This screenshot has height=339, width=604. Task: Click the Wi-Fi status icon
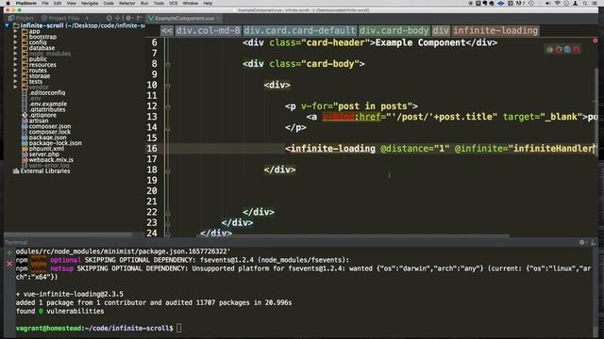tap(557, 3)
